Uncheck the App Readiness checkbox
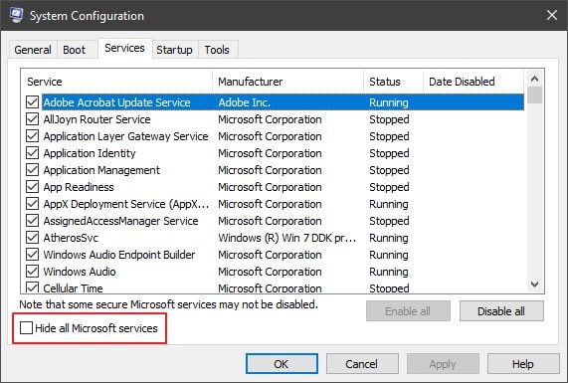The image size is (568, 383). pos(32,187)
